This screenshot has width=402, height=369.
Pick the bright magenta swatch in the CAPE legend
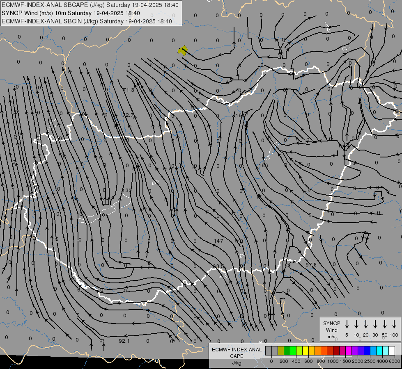coord(349,351)
